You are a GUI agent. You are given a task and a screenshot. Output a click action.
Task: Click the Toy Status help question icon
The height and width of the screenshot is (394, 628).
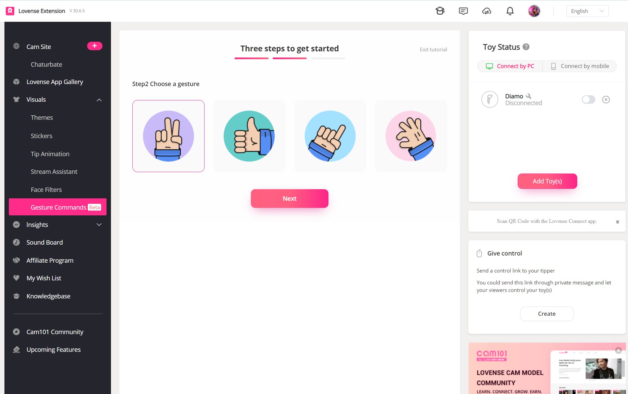pyautogui.click(x=526, y=47)
